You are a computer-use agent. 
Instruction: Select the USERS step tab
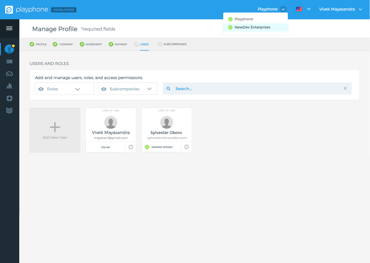tap(144, 44)
